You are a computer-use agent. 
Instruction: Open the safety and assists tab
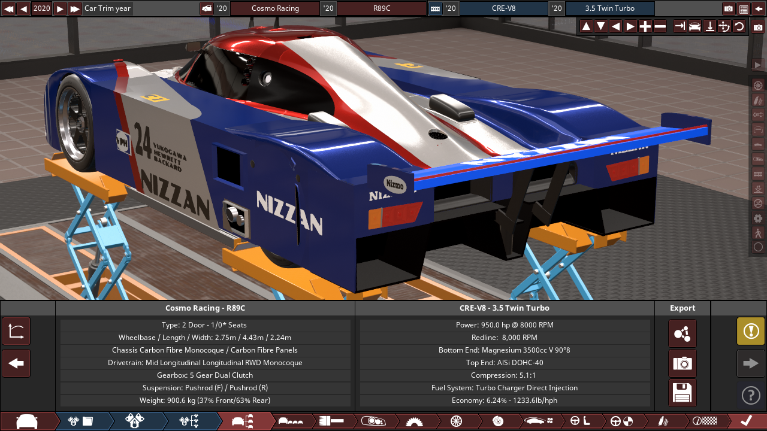[621, 421]
